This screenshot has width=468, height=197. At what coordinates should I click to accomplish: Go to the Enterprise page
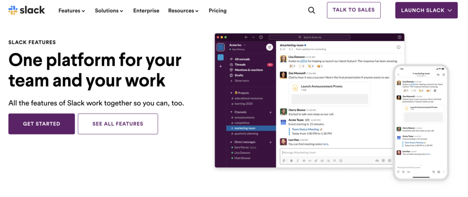[x=146, y=11]
